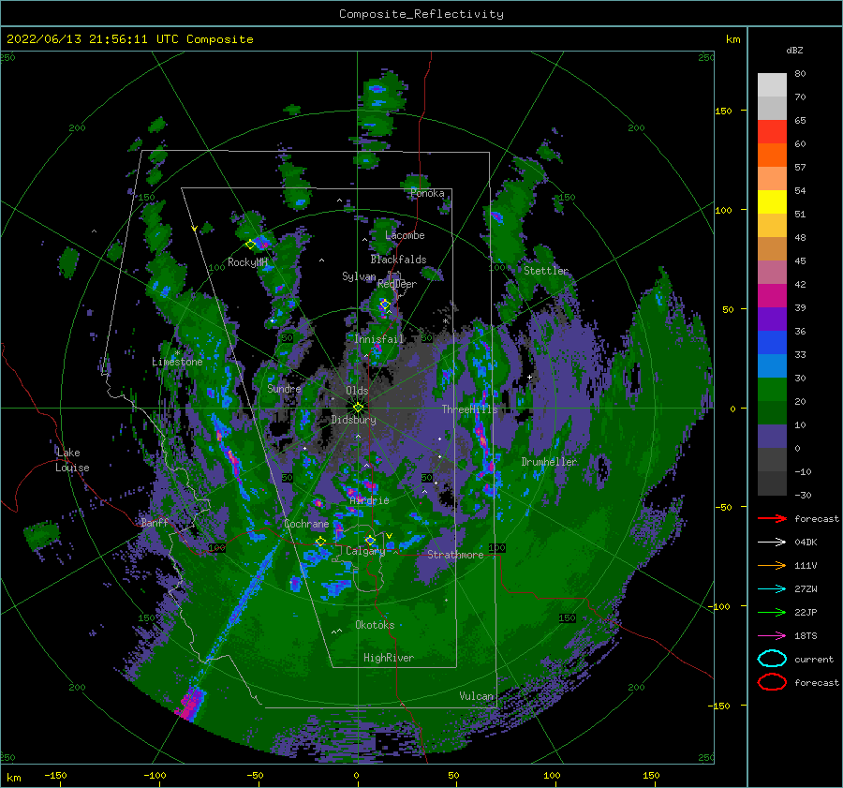Select the 42 dBZ magenta color swatch

[772, 295]
